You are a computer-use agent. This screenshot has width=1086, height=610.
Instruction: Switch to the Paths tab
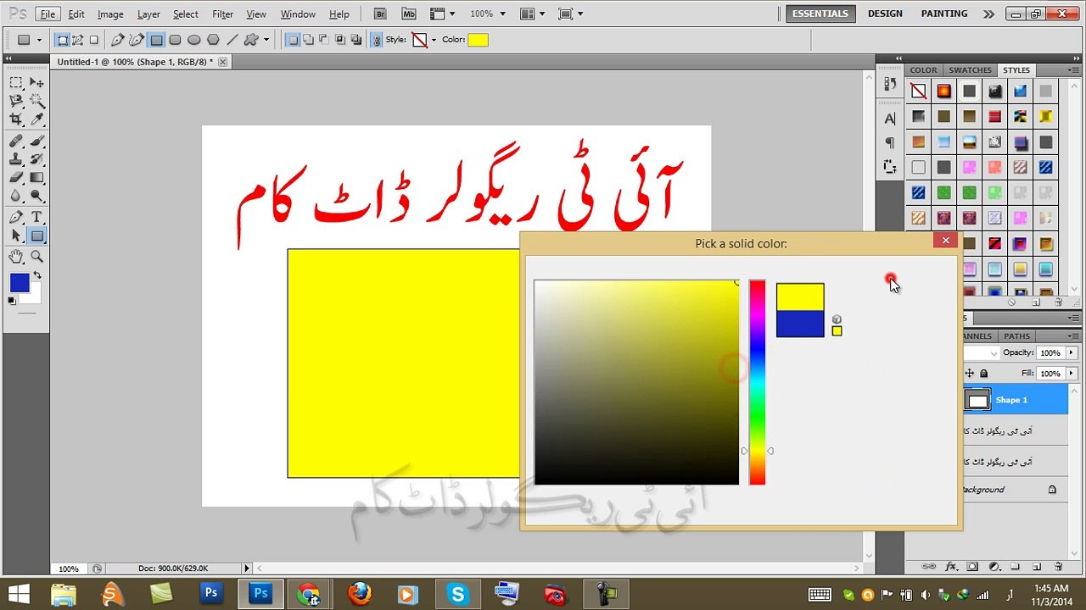coord(1016,336)
